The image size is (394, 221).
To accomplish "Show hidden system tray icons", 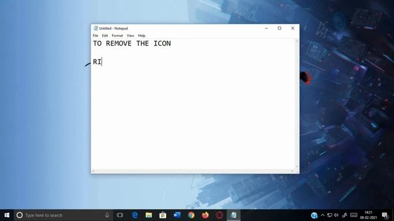I will click(x=323, y=215).
